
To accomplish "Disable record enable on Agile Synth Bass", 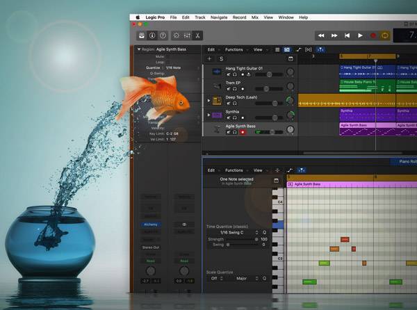I will pos(243,132).
